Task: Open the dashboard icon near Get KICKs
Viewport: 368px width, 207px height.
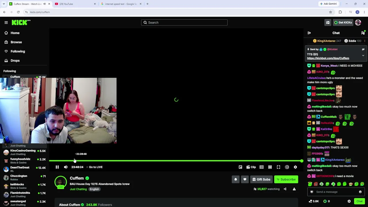Action: click(328, 22)
